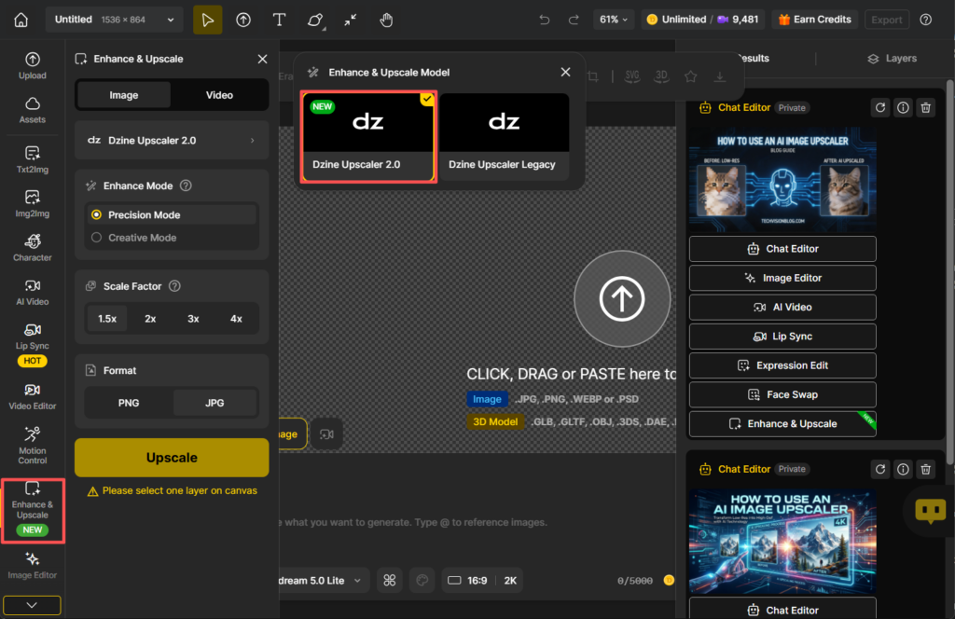Viewport: 955px width, 619px height.
Task: Click the Earn Credits button
Action: click(x=813, y=20)
